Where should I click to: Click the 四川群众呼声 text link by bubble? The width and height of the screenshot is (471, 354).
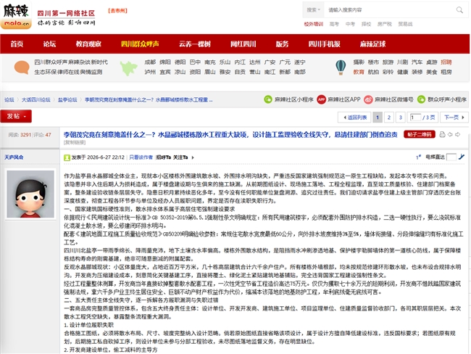pyautogui.click(x=49, y=62)
